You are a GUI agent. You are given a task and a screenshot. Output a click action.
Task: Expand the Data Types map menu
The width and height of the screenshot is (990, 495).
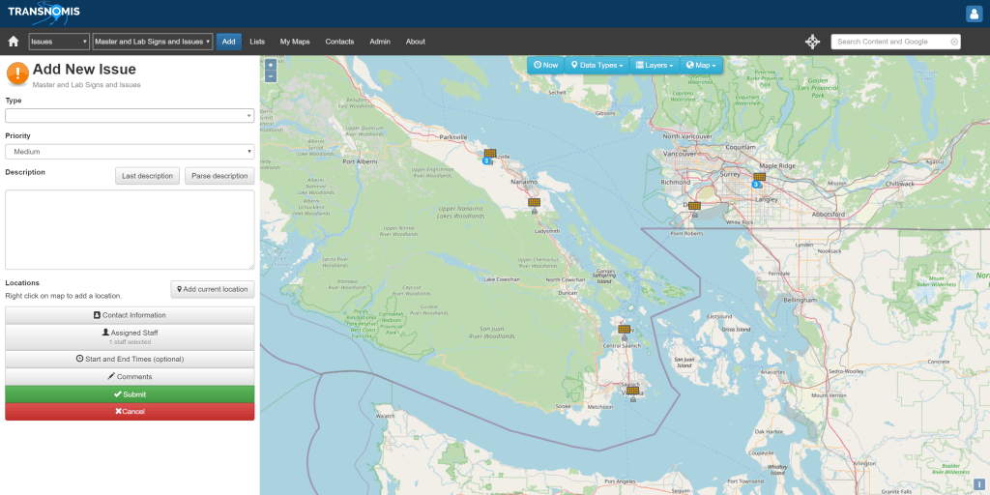pyautogui.click(x=596, y=65)
